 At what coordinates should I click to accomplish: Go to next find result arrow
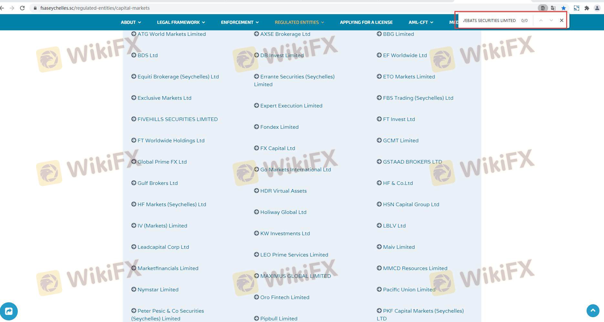pos(551,20)
